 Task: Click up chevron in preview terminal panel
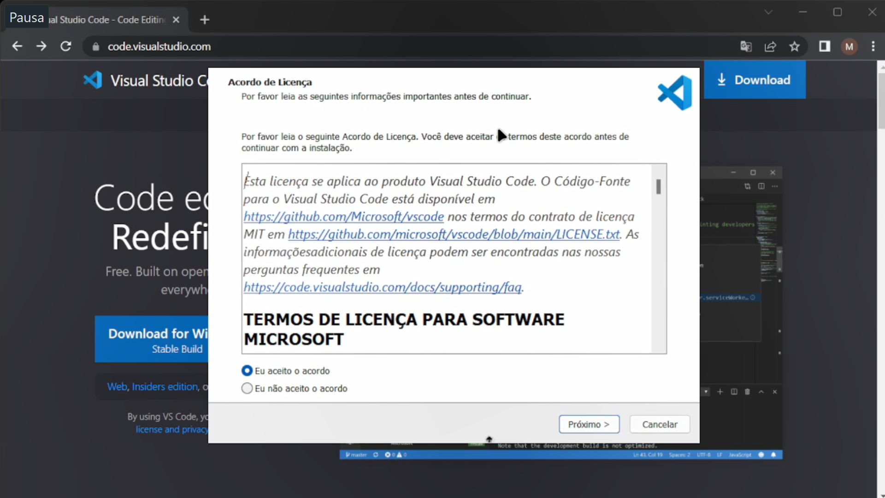coord(761,391)
